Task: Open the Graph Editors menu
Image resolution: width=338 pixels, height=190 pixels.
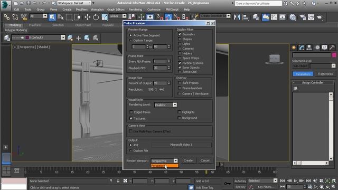Action: tap(116, 9)
